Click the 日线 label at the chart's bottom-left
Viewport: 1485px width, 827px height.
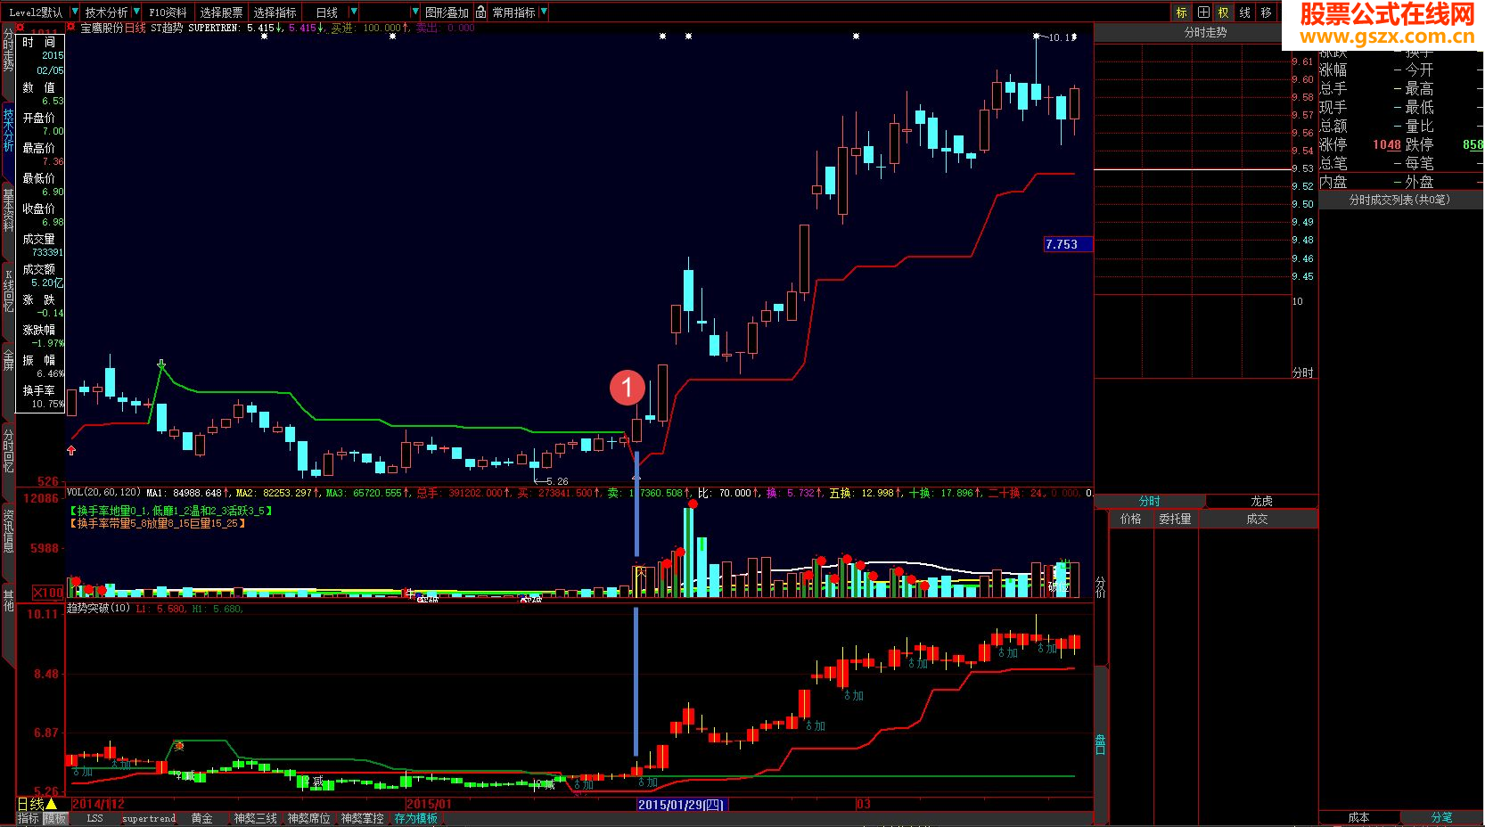click(x=31, y=804)
